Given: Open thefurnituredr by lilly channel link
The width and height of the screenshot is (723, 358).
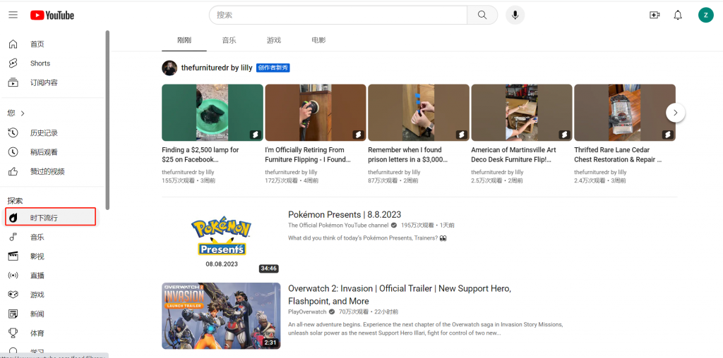Looking at the screenshot, I should click(x=217, y=68).
